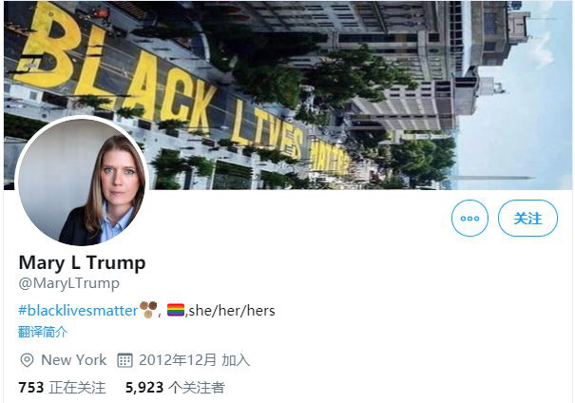Follow the account with the 关注 button

click(527, 219)
